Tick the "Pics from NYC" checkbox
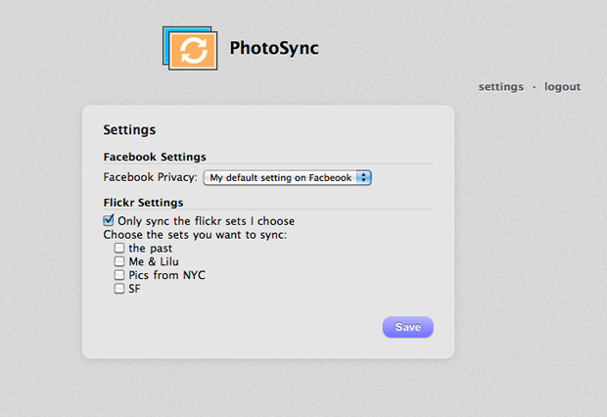 click(x=119, y=275)
